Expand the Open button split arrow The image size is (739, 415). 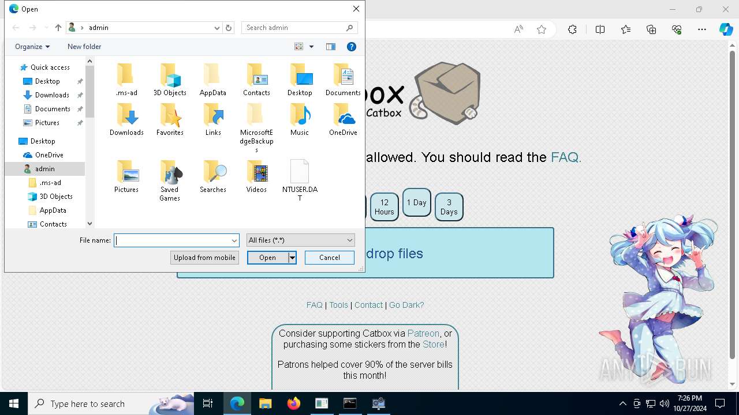[x=292, y=258]
